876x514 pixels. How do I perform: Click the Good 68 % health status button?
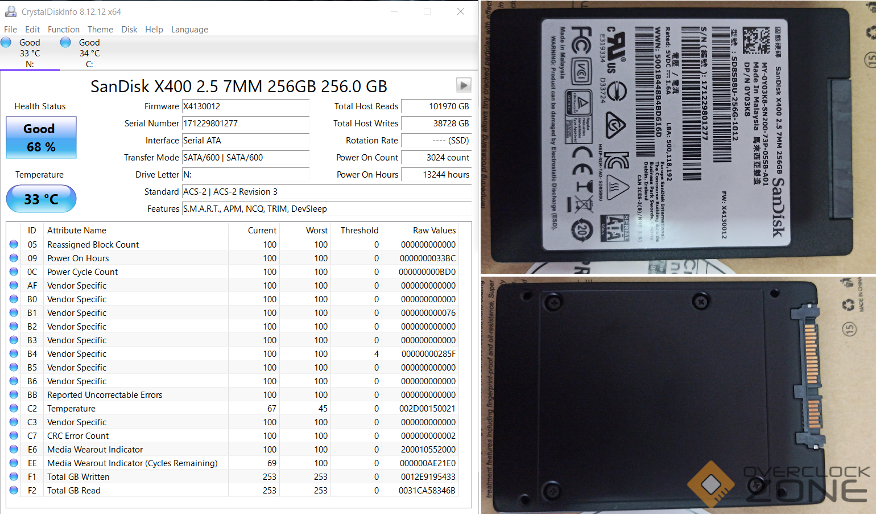pos(41,138)
